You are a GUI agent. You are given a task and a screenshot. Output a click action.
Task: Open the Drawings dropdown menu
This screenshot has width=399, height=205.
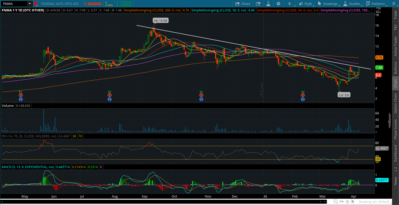327,4
